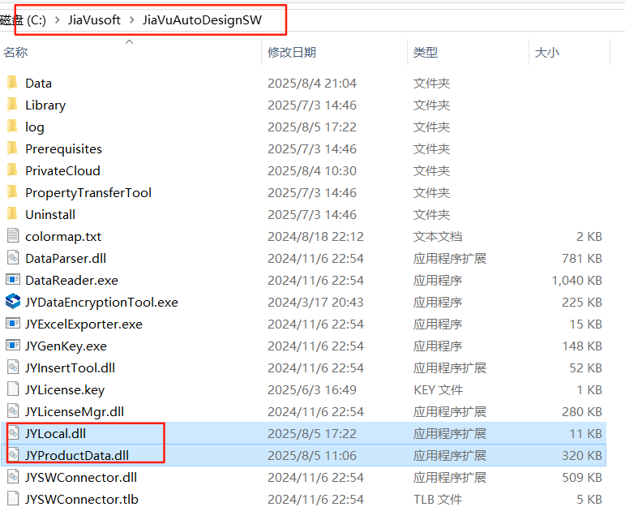Toggle sort direction arrow above 名称 column

click(129, 41)
